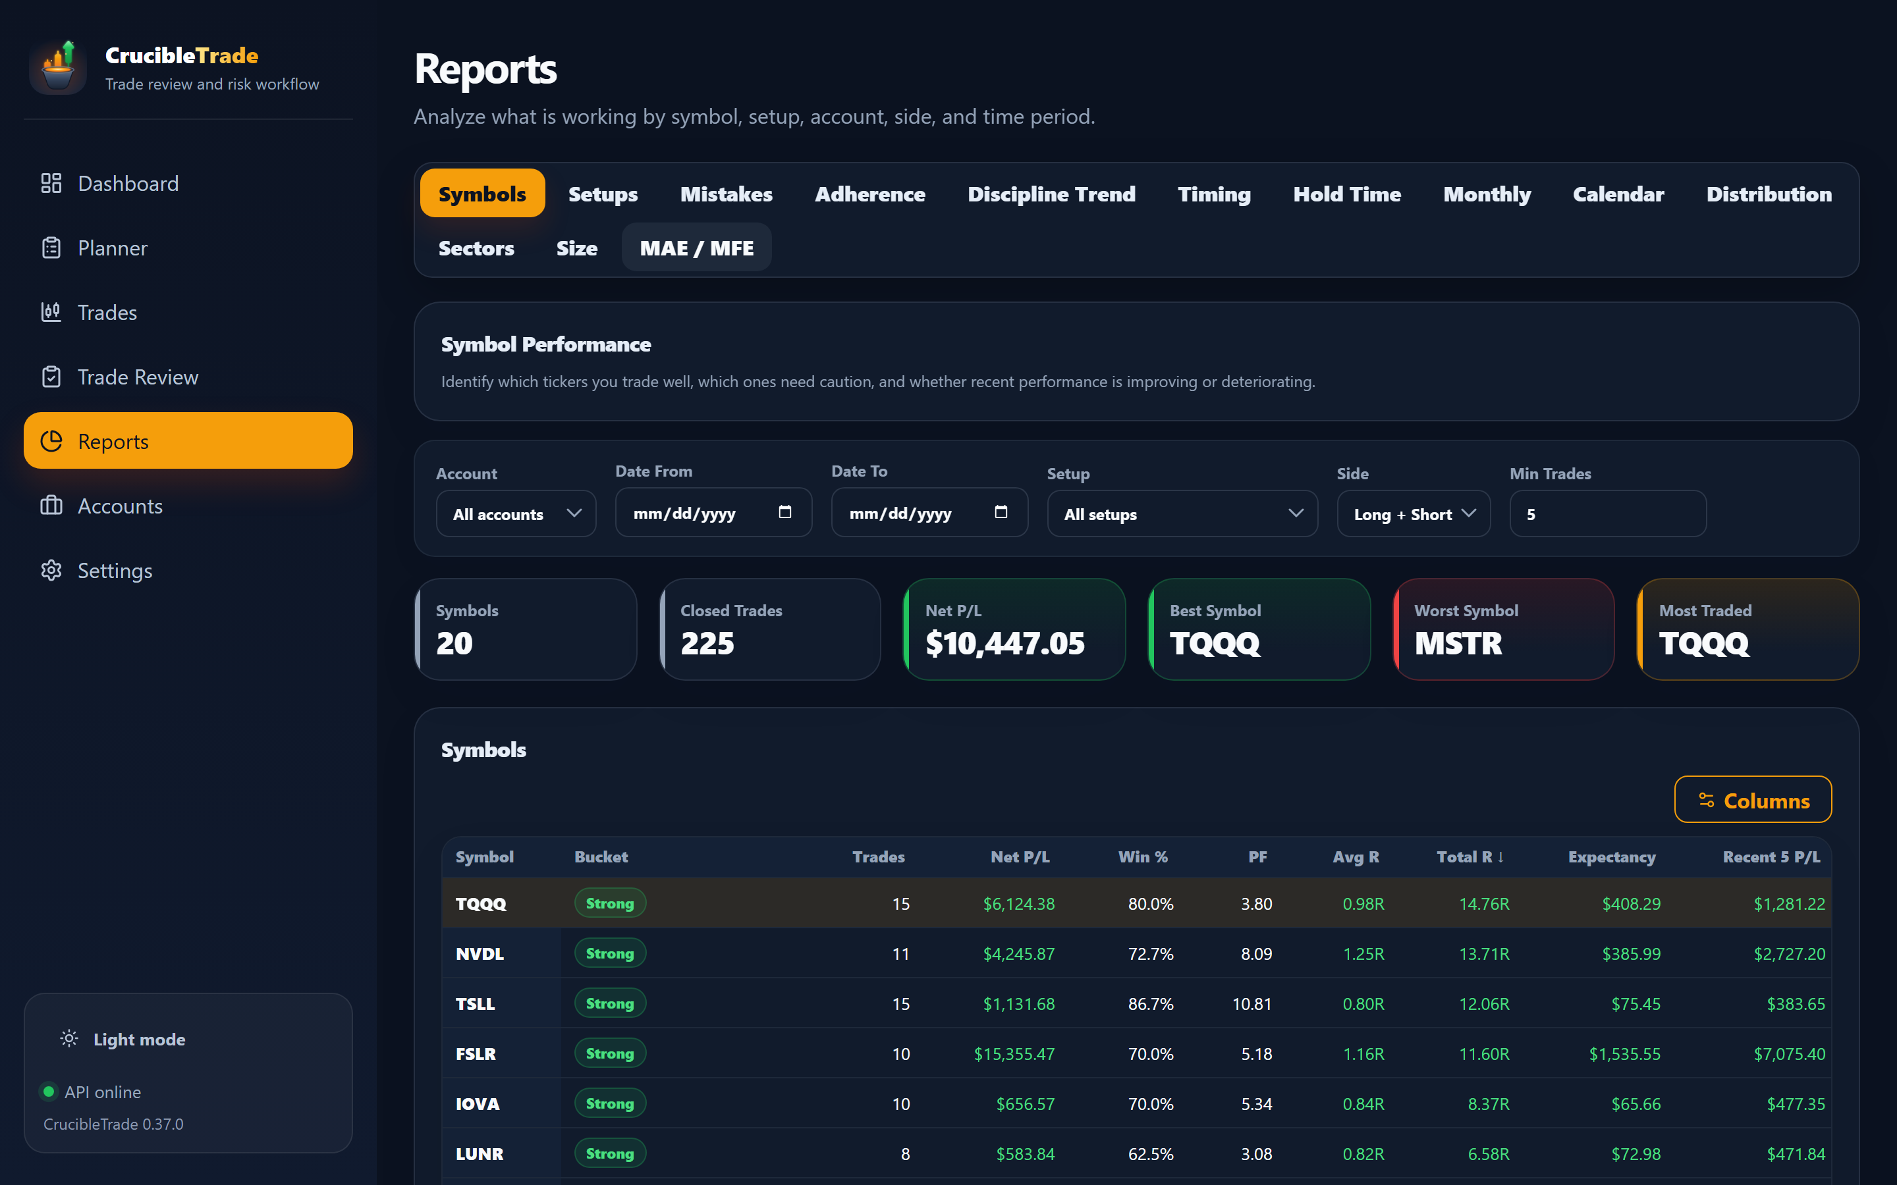This screenshot has width=1897, height=1185.
Task: Select the NVDL row in the symbols table
Action: point(1137,954)
